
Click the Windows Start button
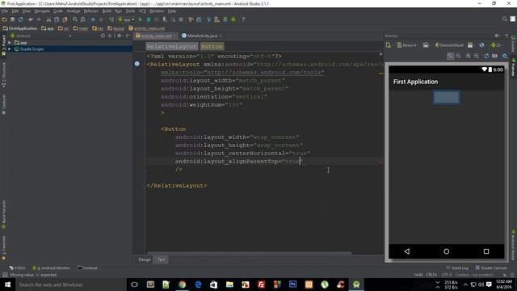tap(7, 285)
